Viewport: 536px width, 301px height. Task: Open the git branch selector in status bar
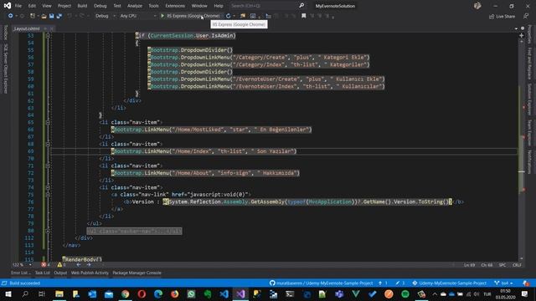click(x=503, y=283)
